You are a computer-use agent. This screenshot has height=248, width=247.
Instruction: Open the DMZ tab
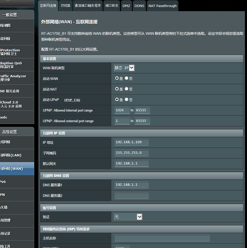[x=126, y=6]
